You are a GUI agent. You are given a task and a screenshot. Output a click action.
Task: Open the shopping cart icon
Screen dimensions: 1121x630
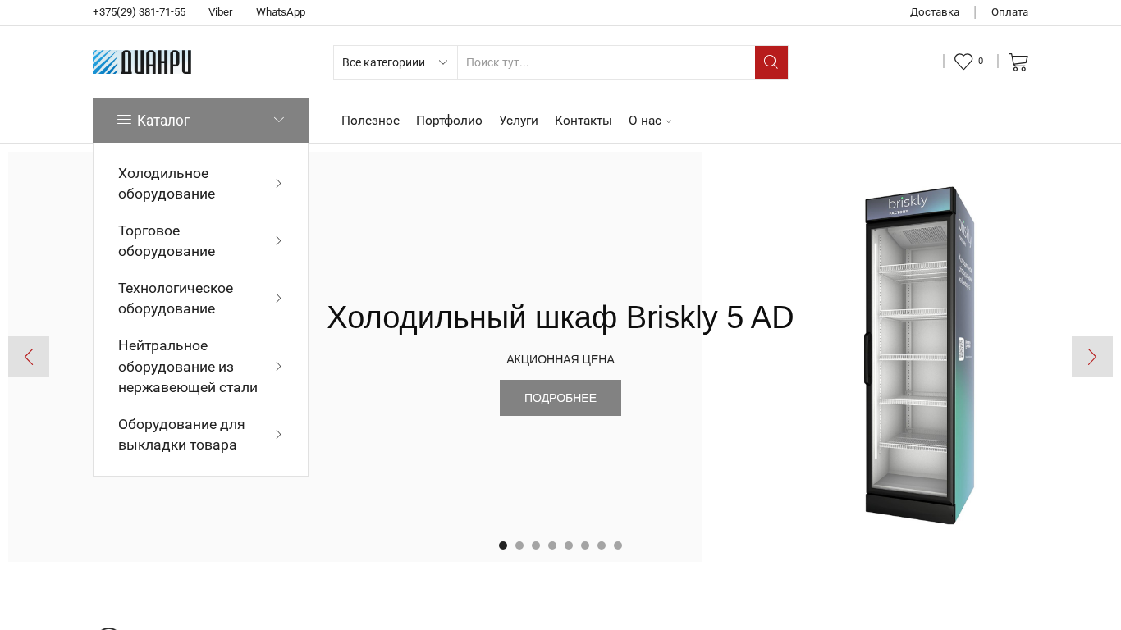point(1018,62)
